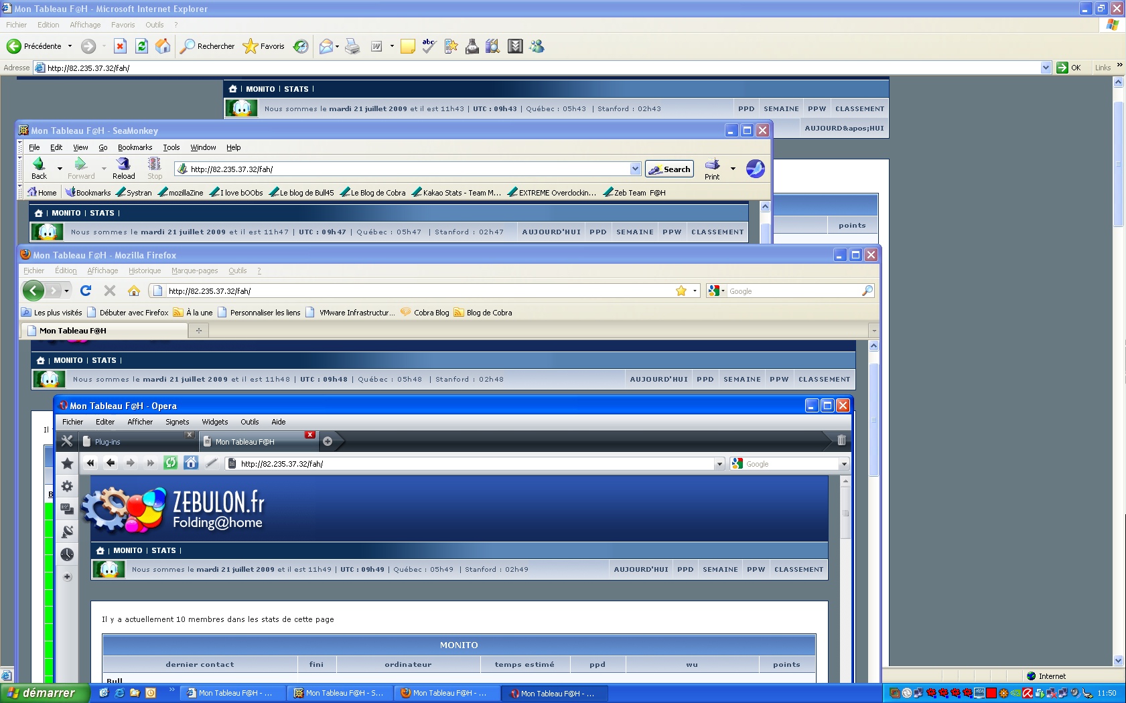Toggle Opera side panel with wrench icon
The width and height of the screenshot is (1126, 703).
(67, 441)
